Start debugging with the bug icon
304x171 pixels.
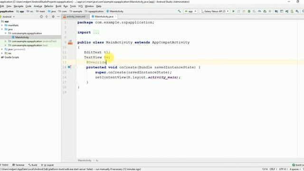[x=249, y=11]
